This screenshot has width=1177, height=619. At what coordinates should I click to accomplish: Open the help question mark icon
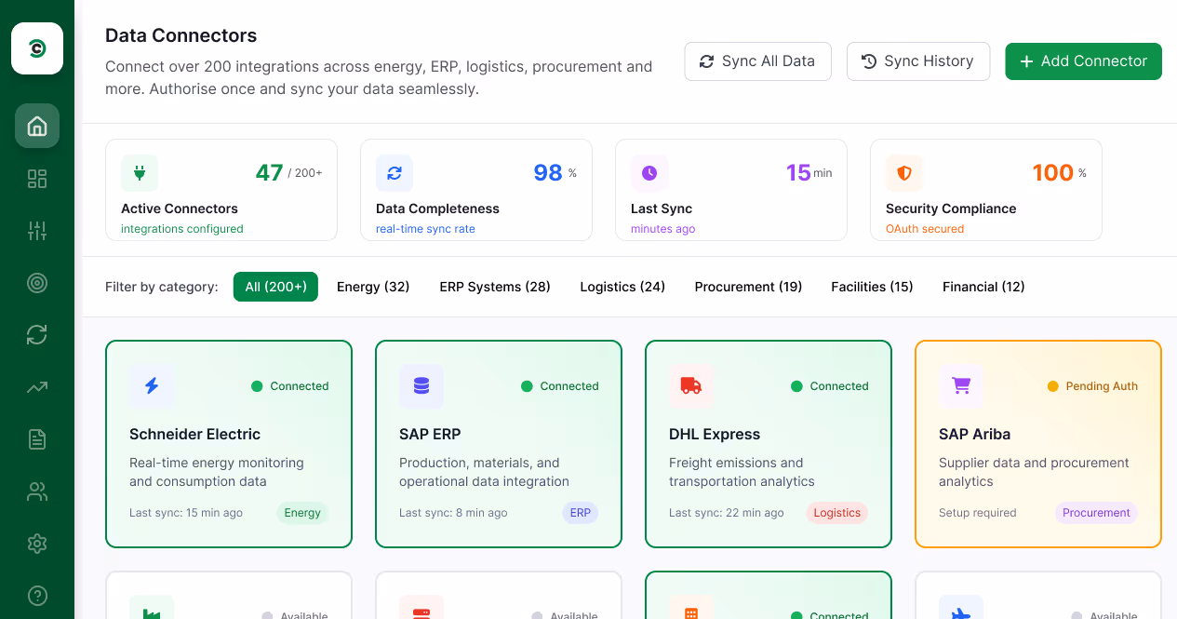pyautogui.click(x=37, y=596)
